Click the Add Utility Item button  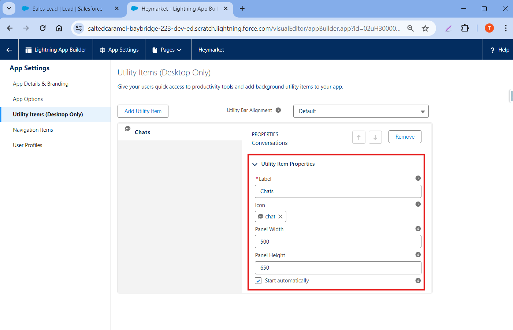point(143,111)
